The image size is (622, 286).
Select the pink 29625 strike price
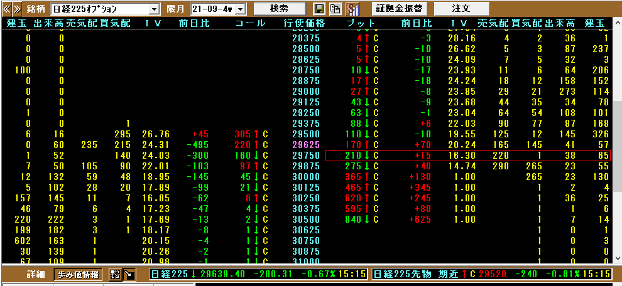[x=306, y=144]
